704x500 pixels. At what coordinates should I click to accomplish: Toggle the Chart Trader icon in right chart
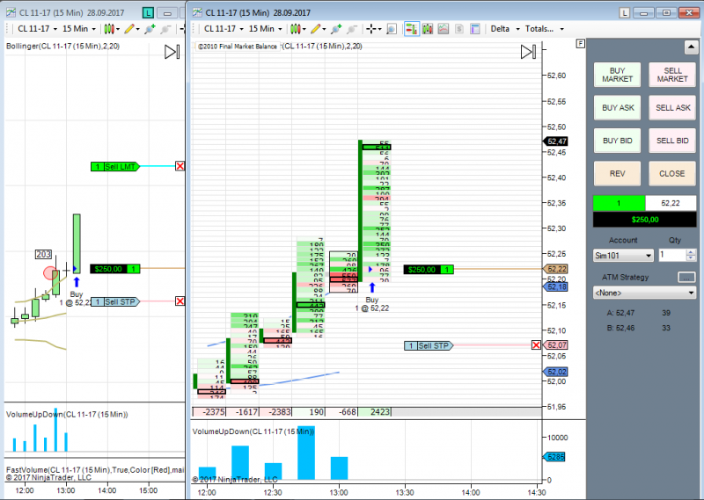[411, 29]
